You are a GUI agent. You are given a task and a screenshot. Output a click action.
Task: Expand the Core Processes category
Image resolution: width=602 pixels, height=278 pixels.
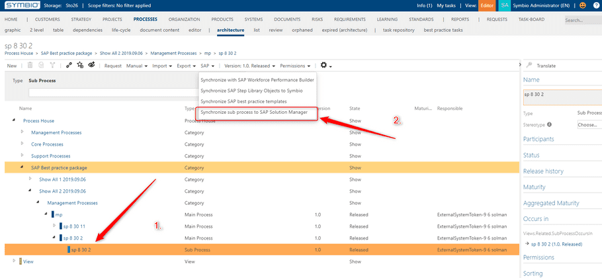[22, 144]
